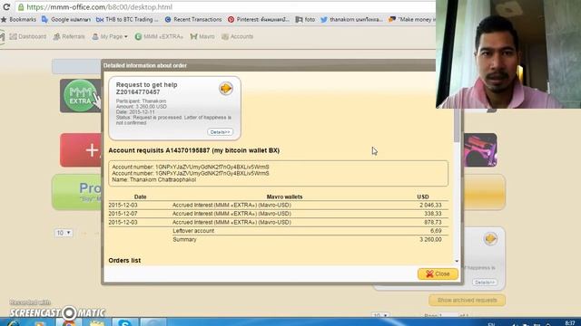
Task: Go to the Dashboard menu item
Action: pos(28,36)
